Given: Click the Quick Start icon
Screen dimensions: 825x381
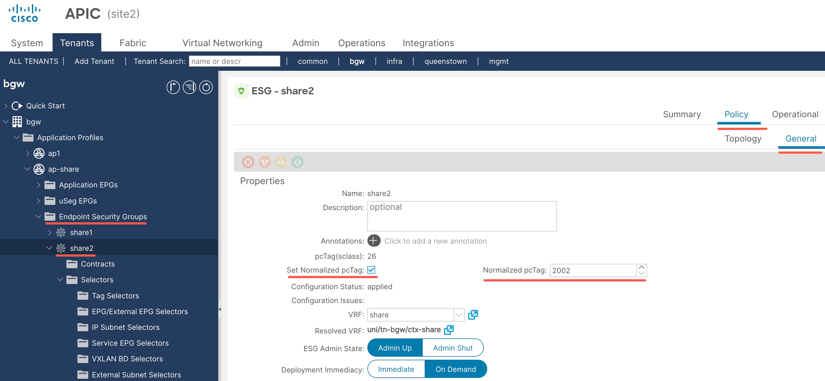Looking at the screenshot, I should click(x=17, y=106).
